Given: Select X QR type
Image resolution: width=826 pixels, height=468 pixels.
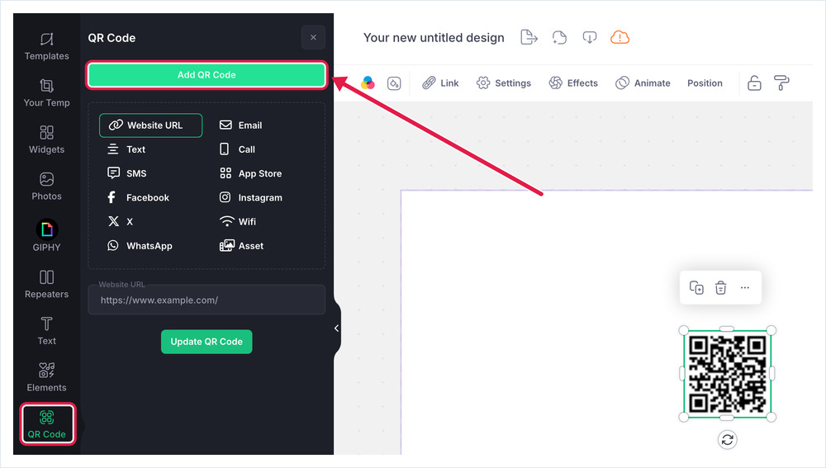Looking at the screenshot, I should coord(120,222).
